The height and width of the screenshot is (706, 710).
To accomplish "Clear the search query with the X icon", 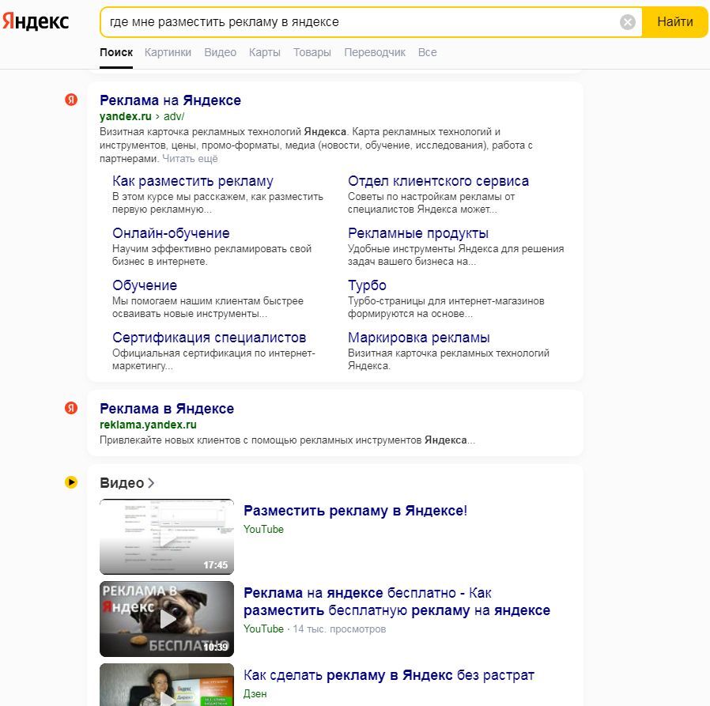I will [x=628, y=22].
